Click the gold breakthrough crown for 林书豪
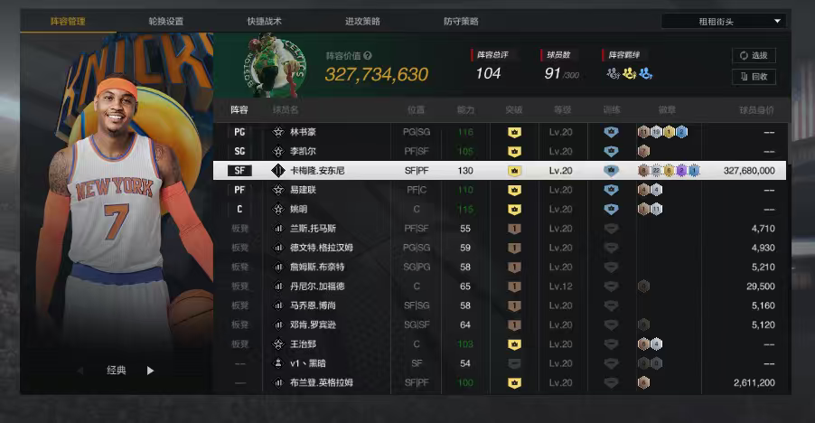 point(514,132)
